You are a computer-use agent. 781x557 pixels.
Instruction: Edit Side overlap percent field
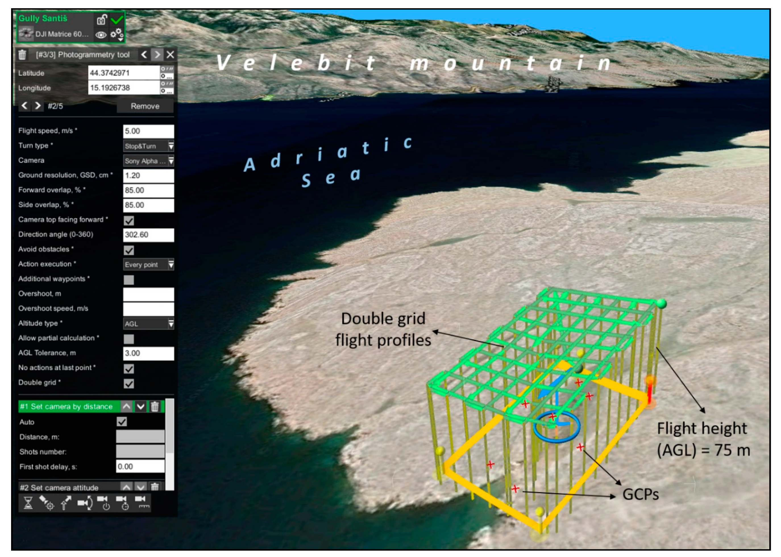coord(149,205)
